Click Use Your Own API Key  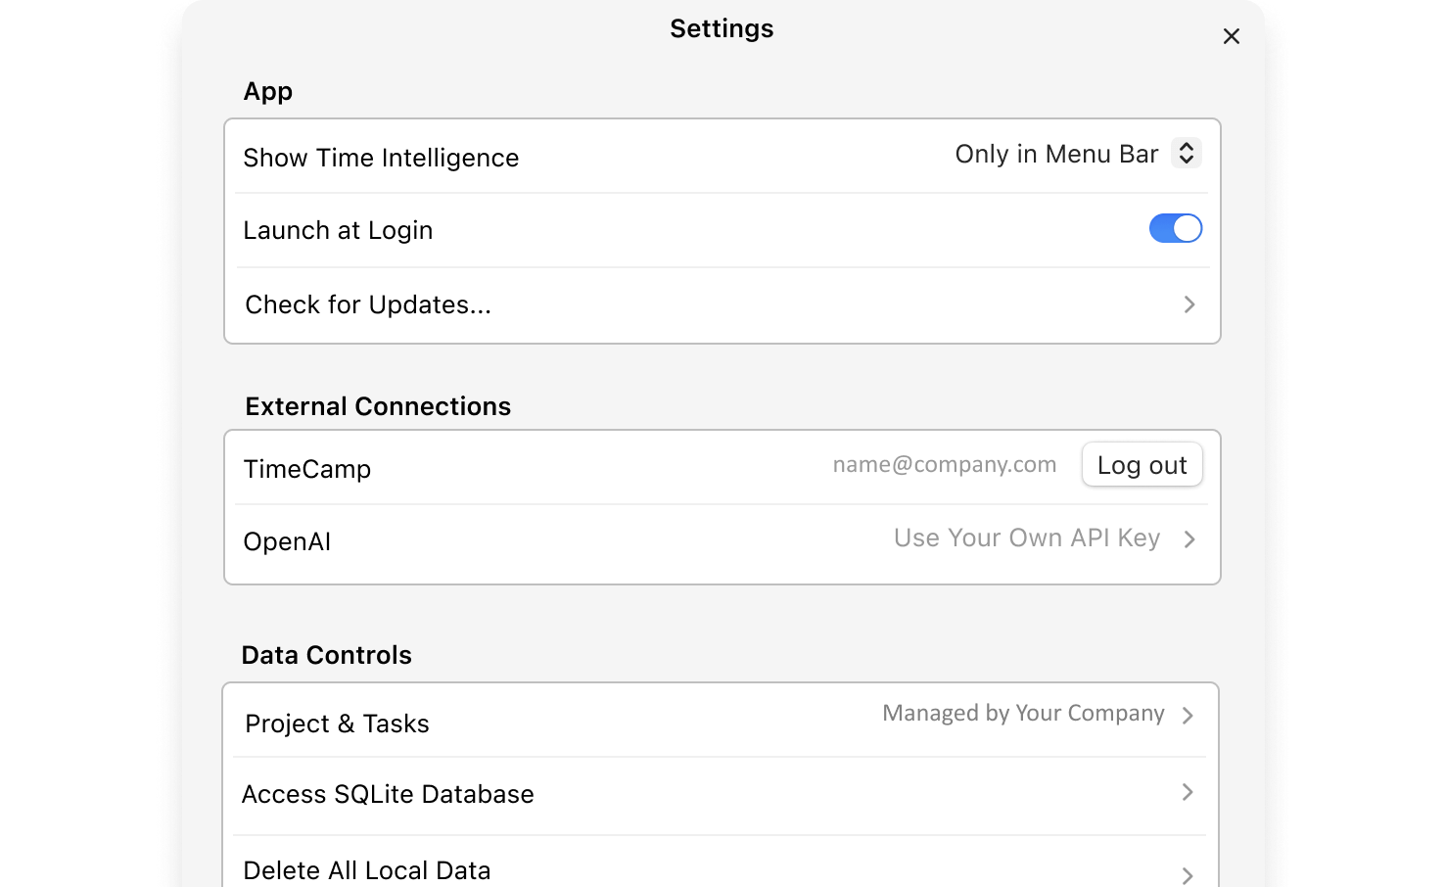click(x=1026, y=538)
